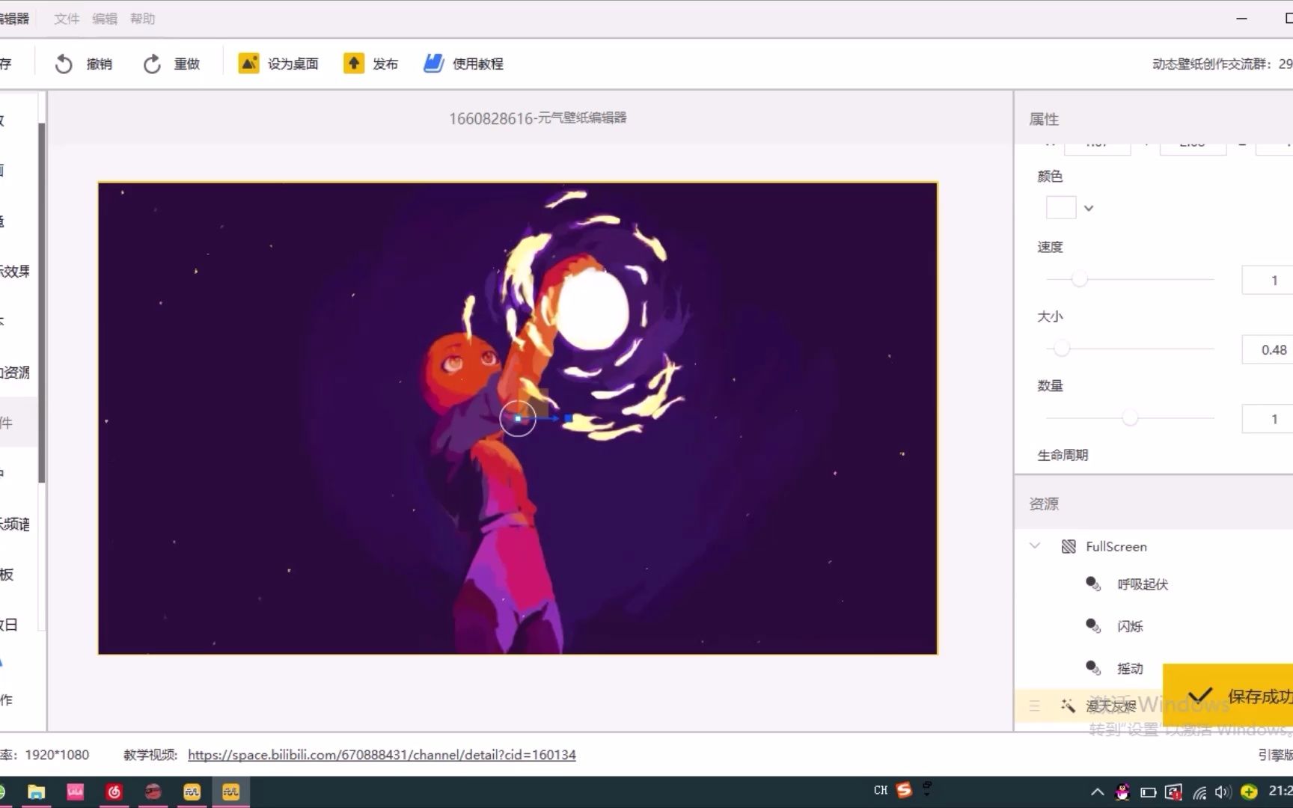Click 使用教程 tutorial button

point(477,64)
